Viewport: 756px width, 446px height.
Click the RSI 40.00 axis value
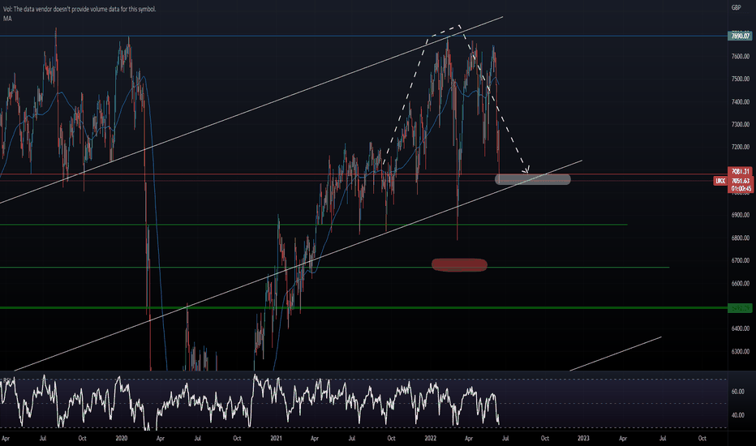pos(737,415)
